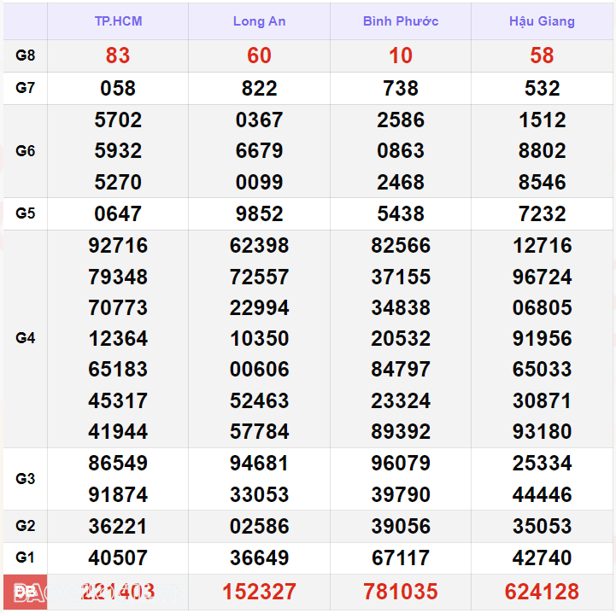Select the G7 prize row label
The height and width of the screenshot is (613, 616).
(26, 88)
